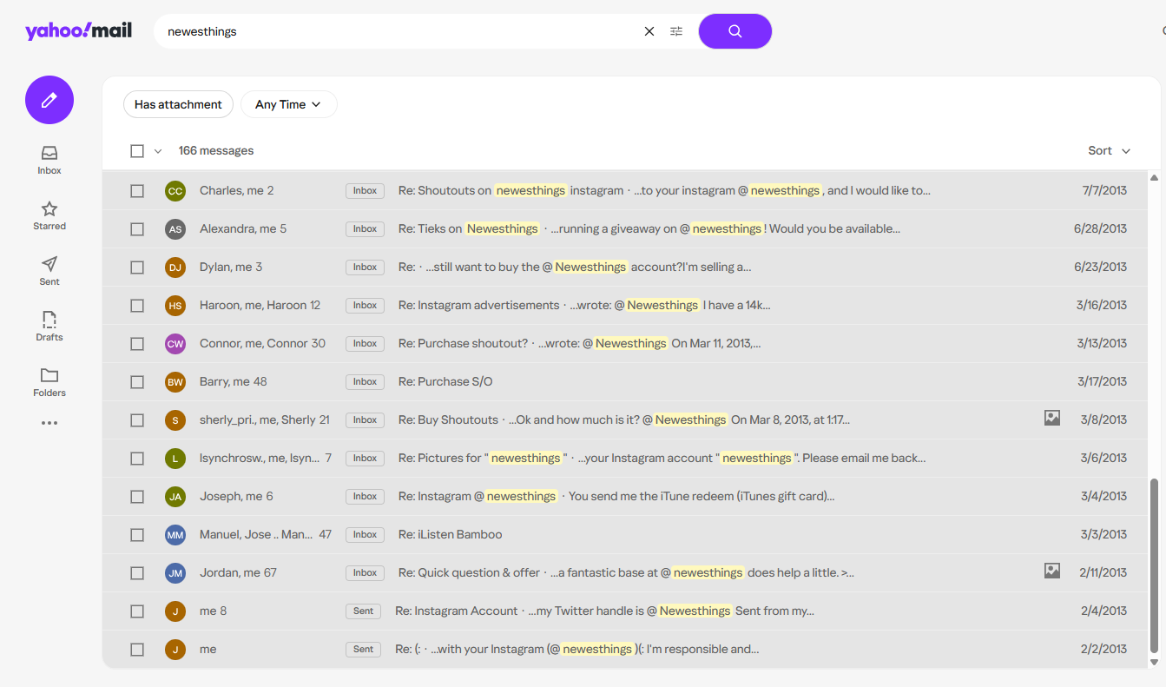Viewport: 1166px width, 687px height.
Task: Click image attachment icon on Sherly's email
Action: [1052, 419]
